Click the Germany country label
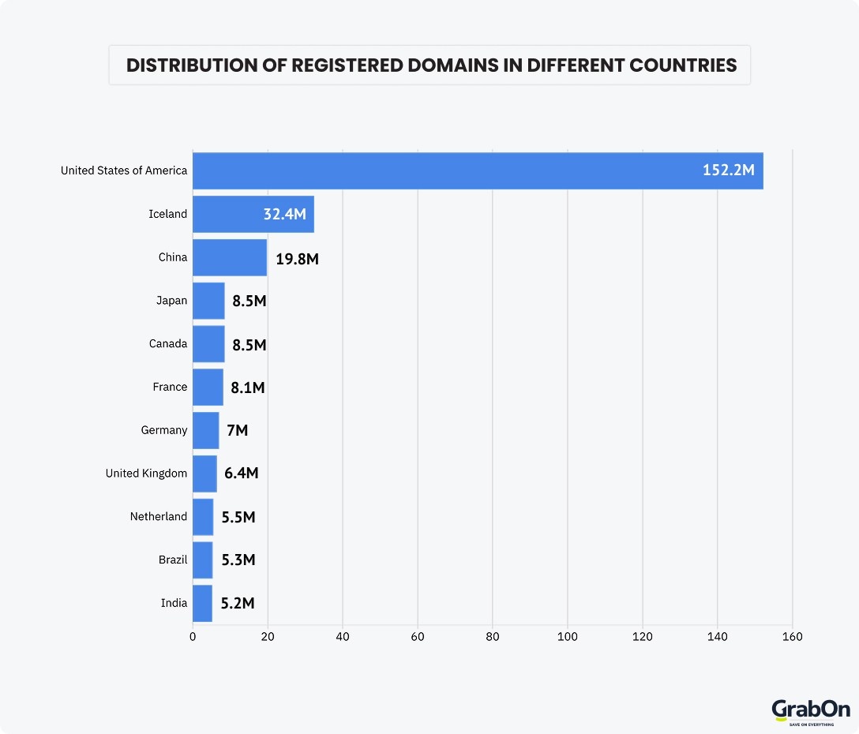859x734 pixels. (163, 431)
